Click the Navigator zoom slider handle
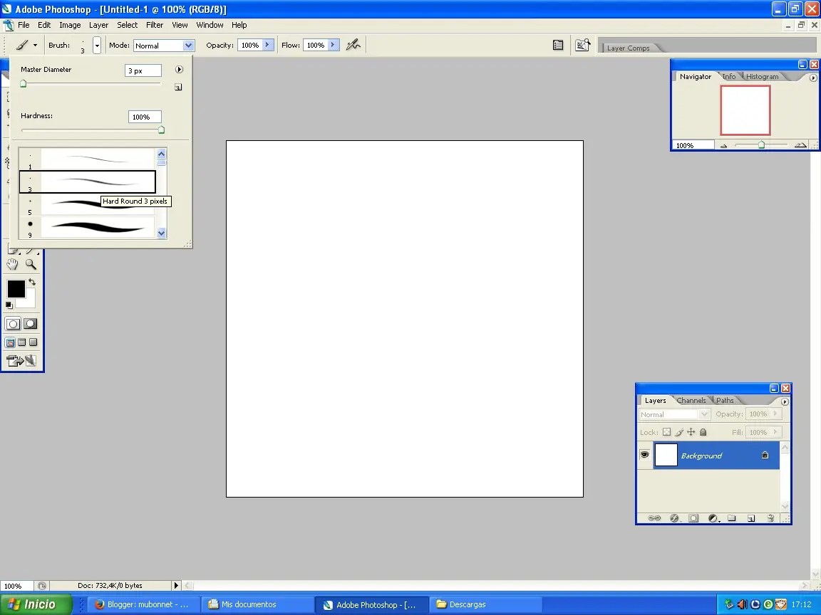Image resolution: width=821 pixels, height=615 pixels. click(x=762, y=145)
